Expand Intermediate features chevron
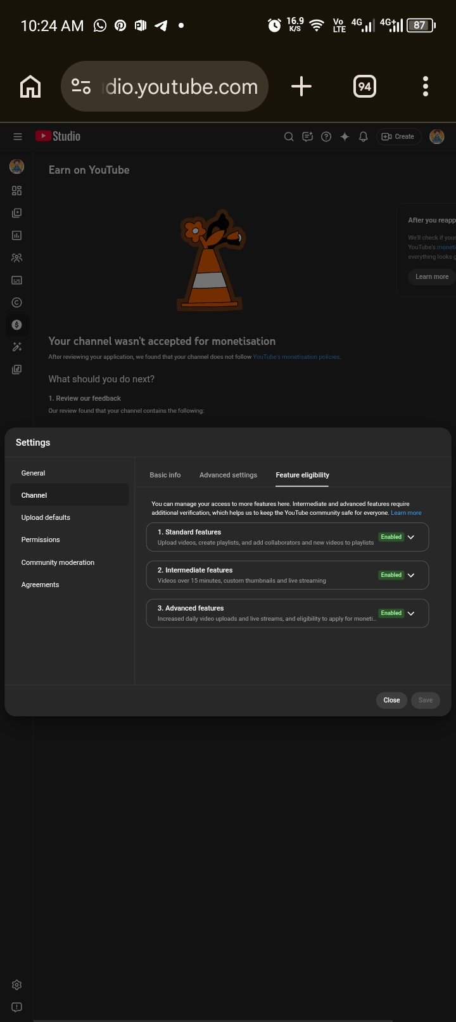Screen dimensions: 456x1022 (x=411, y=575)
